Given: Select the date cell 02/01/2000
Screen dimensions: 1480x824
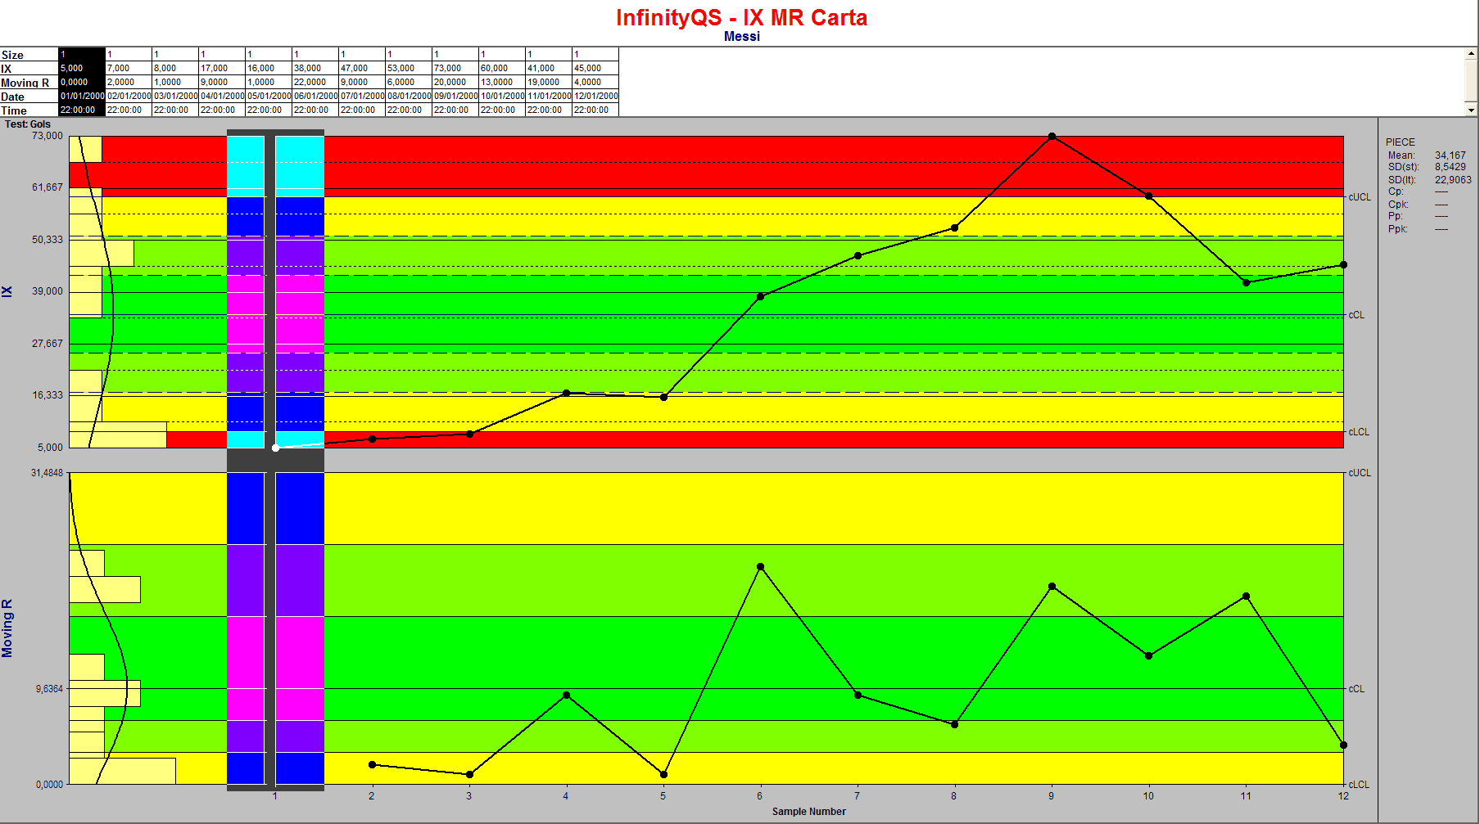Looking at the screenshot, I should [129, 96].
